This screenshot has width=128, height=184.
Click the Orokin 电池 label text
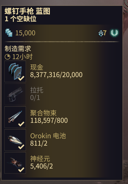coord(48,136)
